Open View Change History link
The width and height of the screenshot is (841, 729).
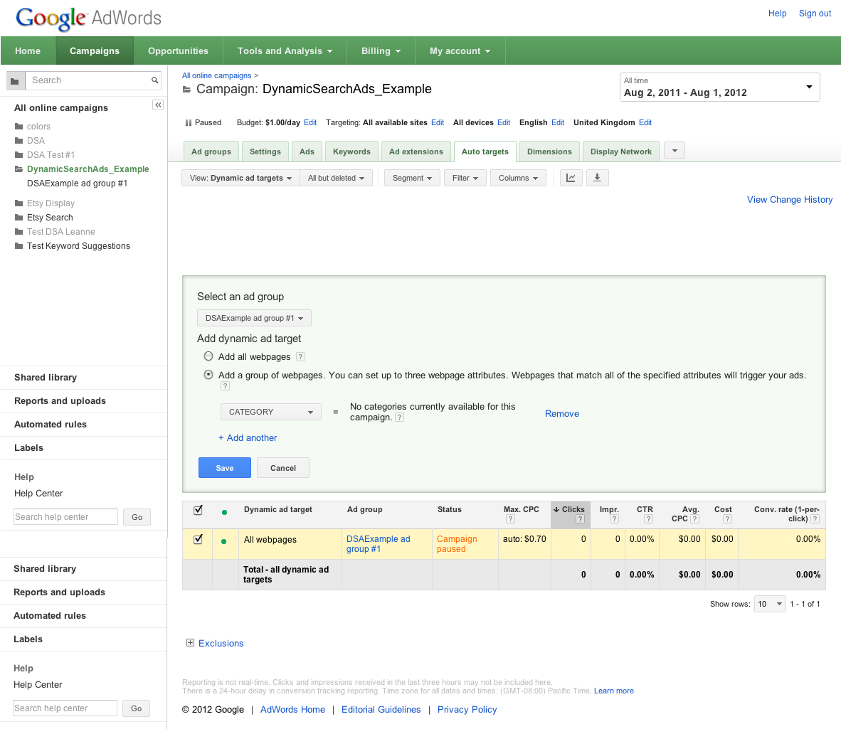[x=790, y=200]
